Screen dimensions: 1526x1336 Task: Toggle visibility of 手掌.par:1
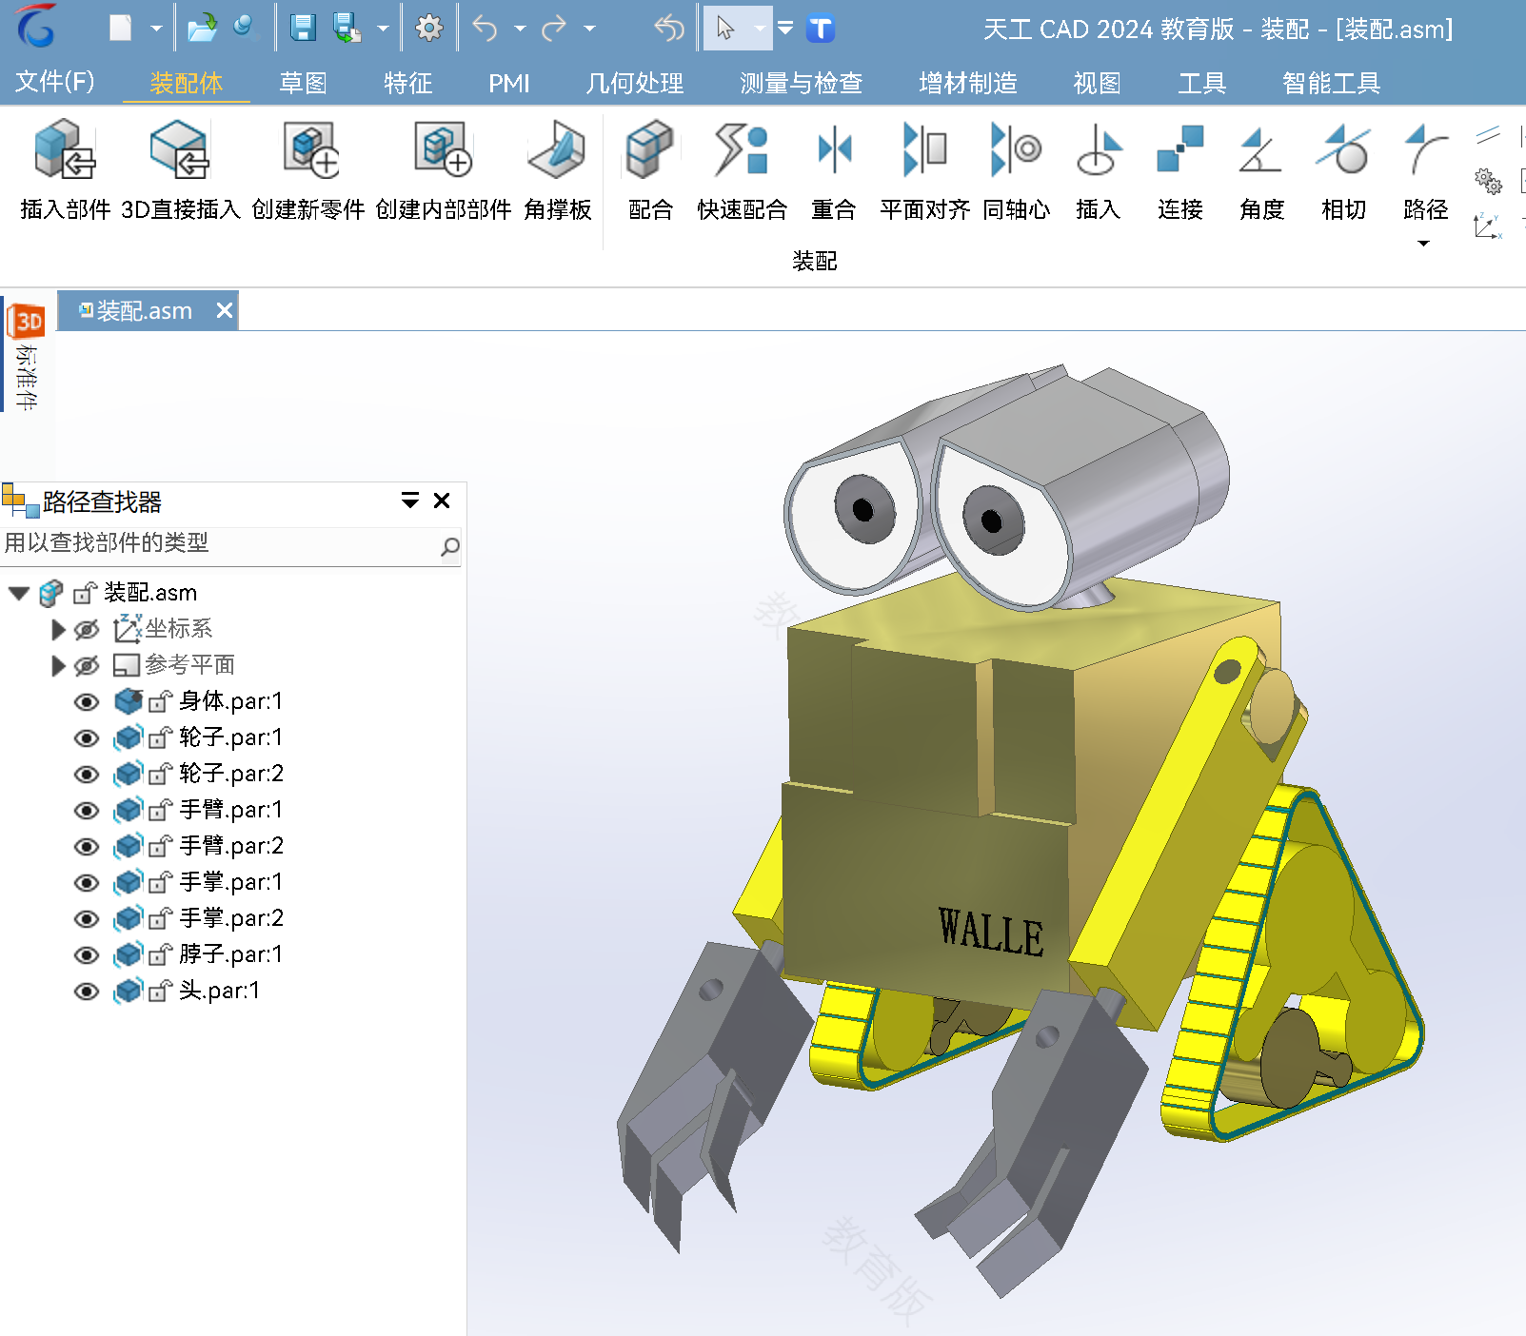click(x=87, y=883)
